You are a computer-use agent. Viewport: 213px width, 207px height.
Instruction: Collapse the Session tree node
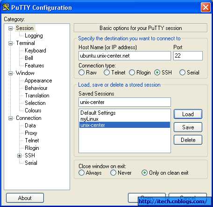[11, 28]
